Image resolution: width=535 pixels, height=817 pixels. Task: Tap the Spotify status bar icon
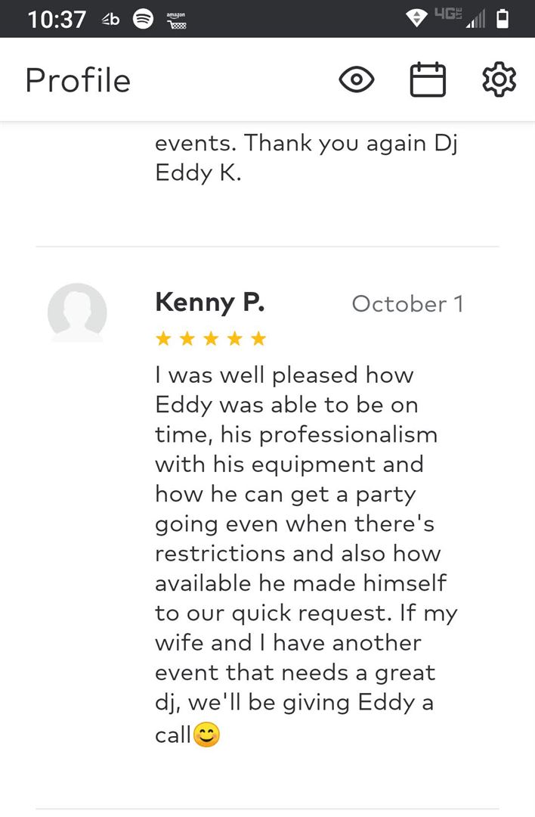[x=143, y=19]
